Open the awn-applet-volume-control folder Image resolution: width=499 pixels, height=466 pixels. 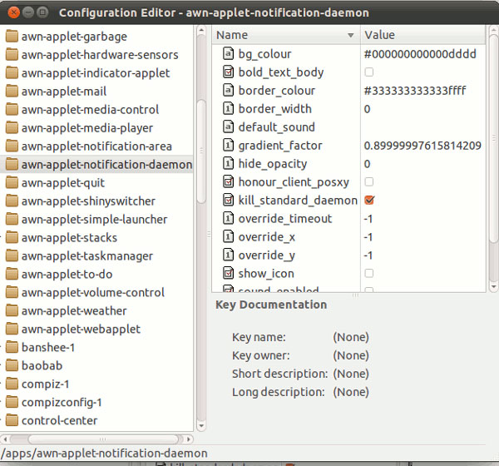pyautogui.click(x=92, y=293)
